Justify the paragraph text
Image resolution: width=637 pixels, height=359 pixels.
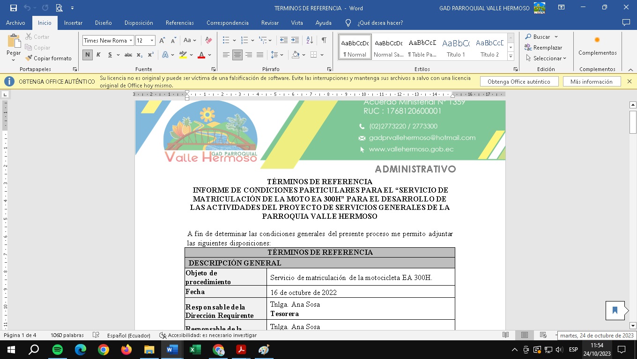[x=260, y=55]
